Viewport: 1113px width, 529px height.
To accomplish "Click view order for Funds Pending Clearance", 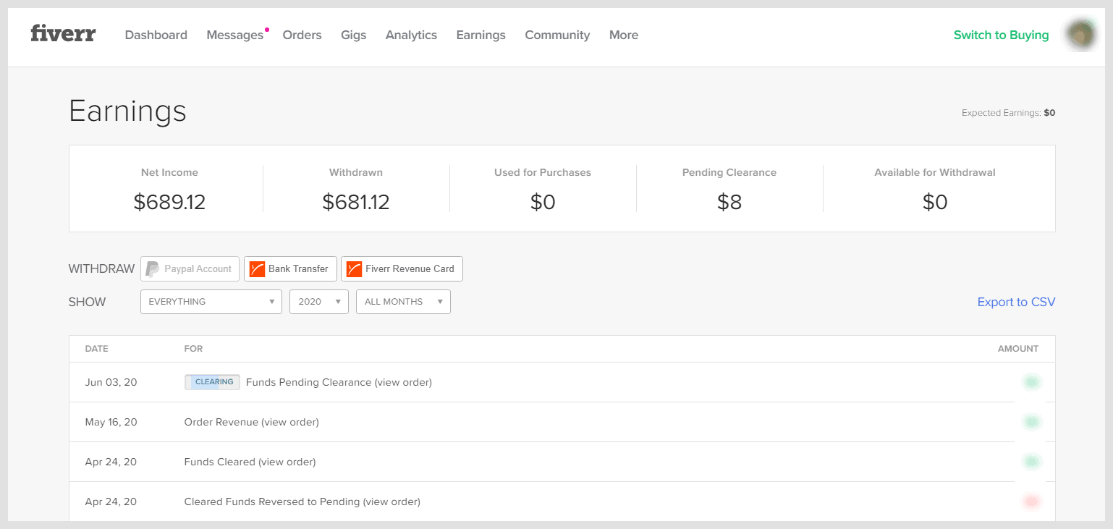I will 403,382.
